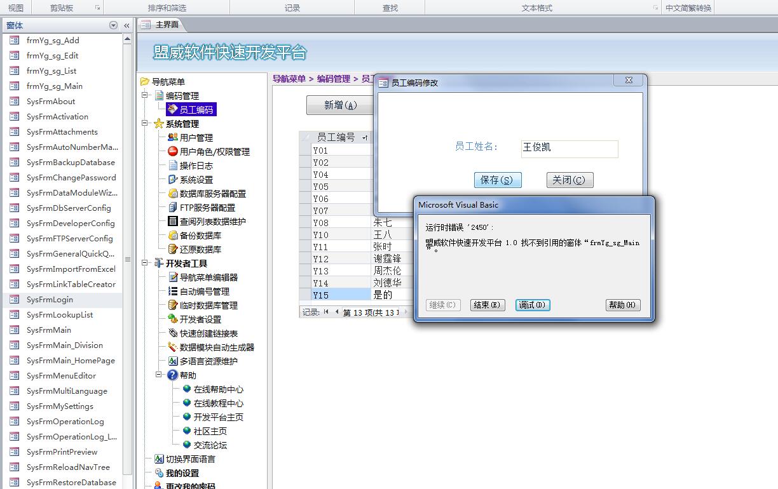
Task: Click 保存(S) in employee edit dialog
Action: [x=498, y=180]
